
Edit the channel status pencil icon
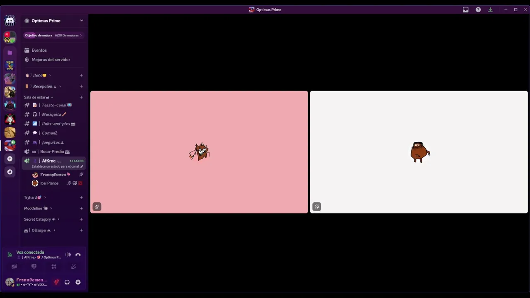coord(82,166)
